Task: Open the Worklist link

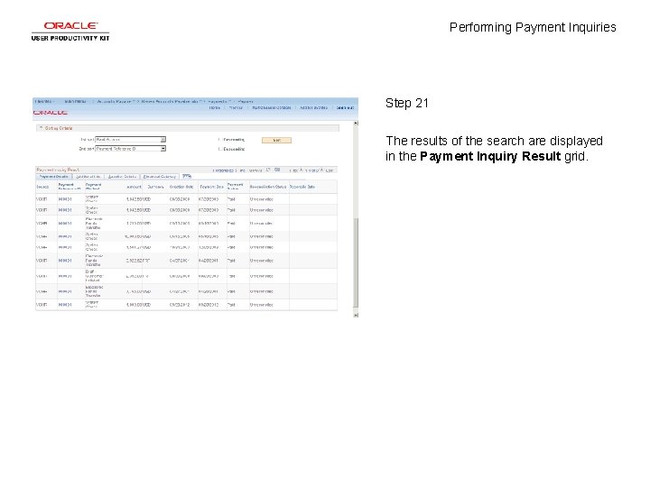Action: pyautogui.click(x=236, y=107)
